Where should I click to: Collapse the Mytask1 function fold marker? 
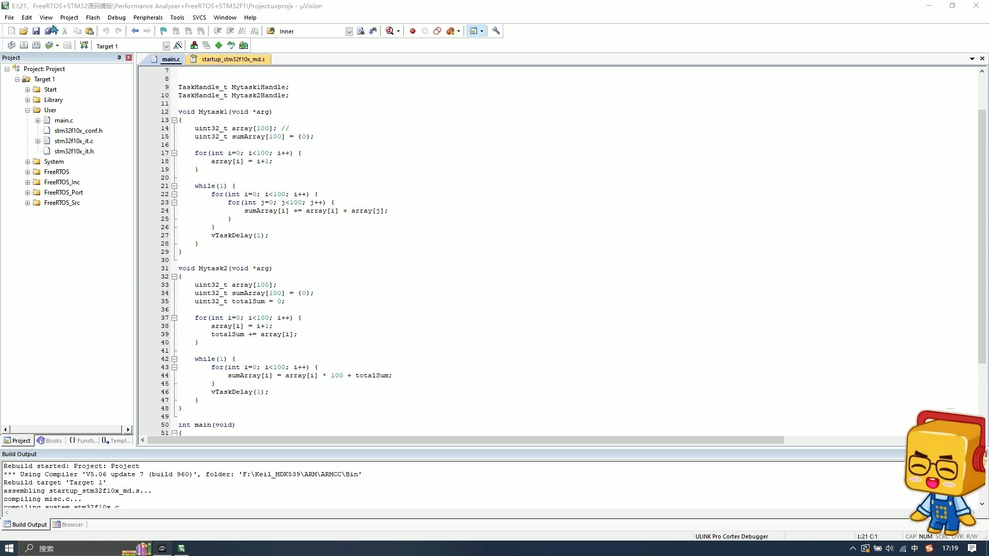[x=174, y=120]
